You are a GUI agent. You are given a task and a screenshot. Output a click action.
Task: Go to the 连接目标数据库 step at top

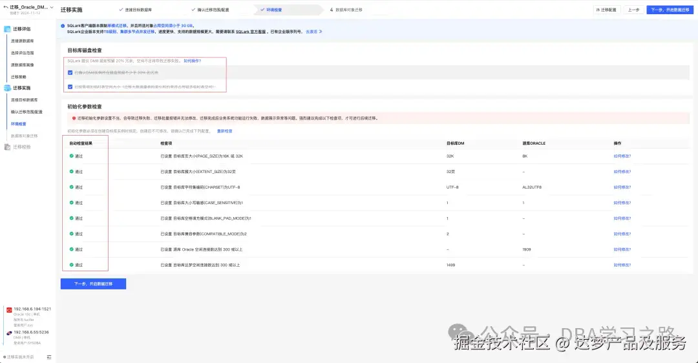[x=136, y=10]
